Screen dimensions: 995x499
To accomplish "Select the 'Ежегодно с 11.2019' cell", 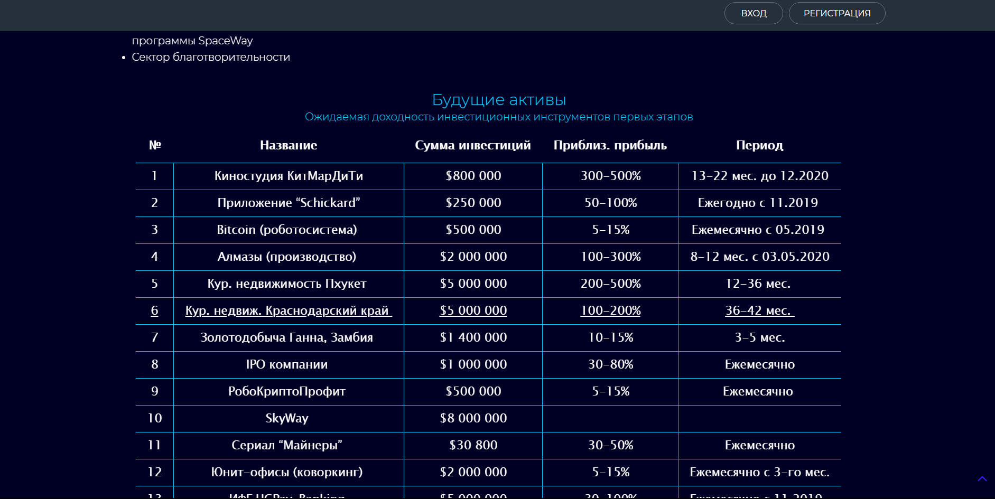I will pyautogui.click(x=759, y=203).
